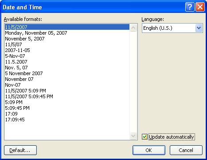Select the 5:09:45 PM time format
207x160 pixels.
67,108
